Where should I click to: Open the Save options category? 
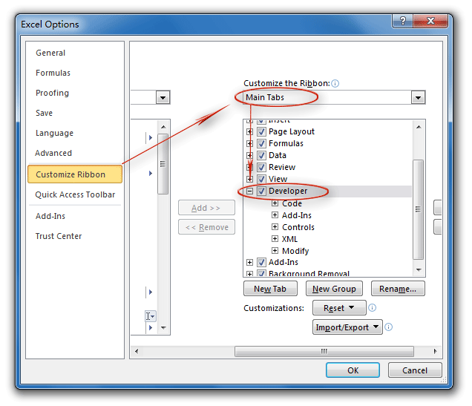pyautogui.click(x=44, y=113)
